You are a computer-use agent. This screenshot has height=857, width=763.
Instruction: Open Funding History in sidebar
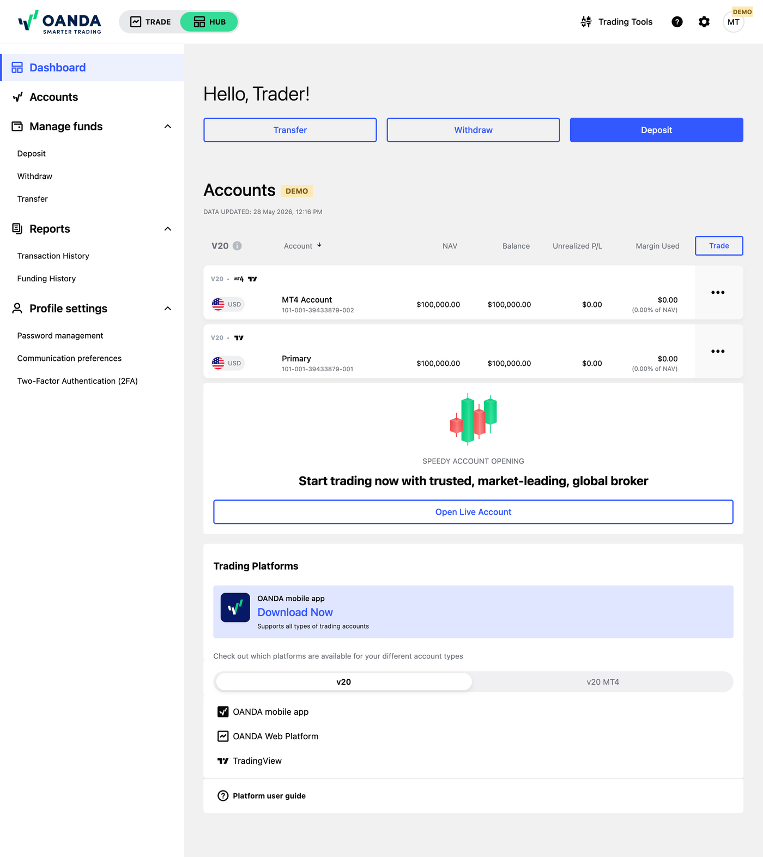[x=47, y=279]
